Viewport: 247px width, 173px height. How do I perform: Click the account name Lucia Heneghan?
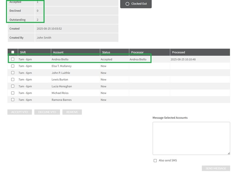[x=62, y=86]
